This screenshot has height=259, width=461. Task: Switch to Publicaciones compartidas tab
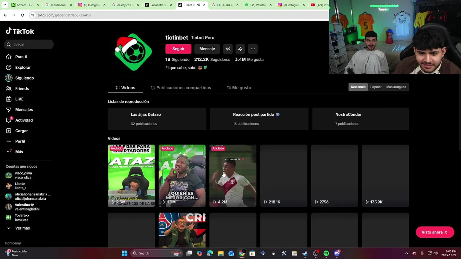coord(181,88)
